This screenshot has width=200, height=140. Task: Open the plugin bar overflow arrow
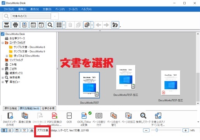click(x=198, y=122)
